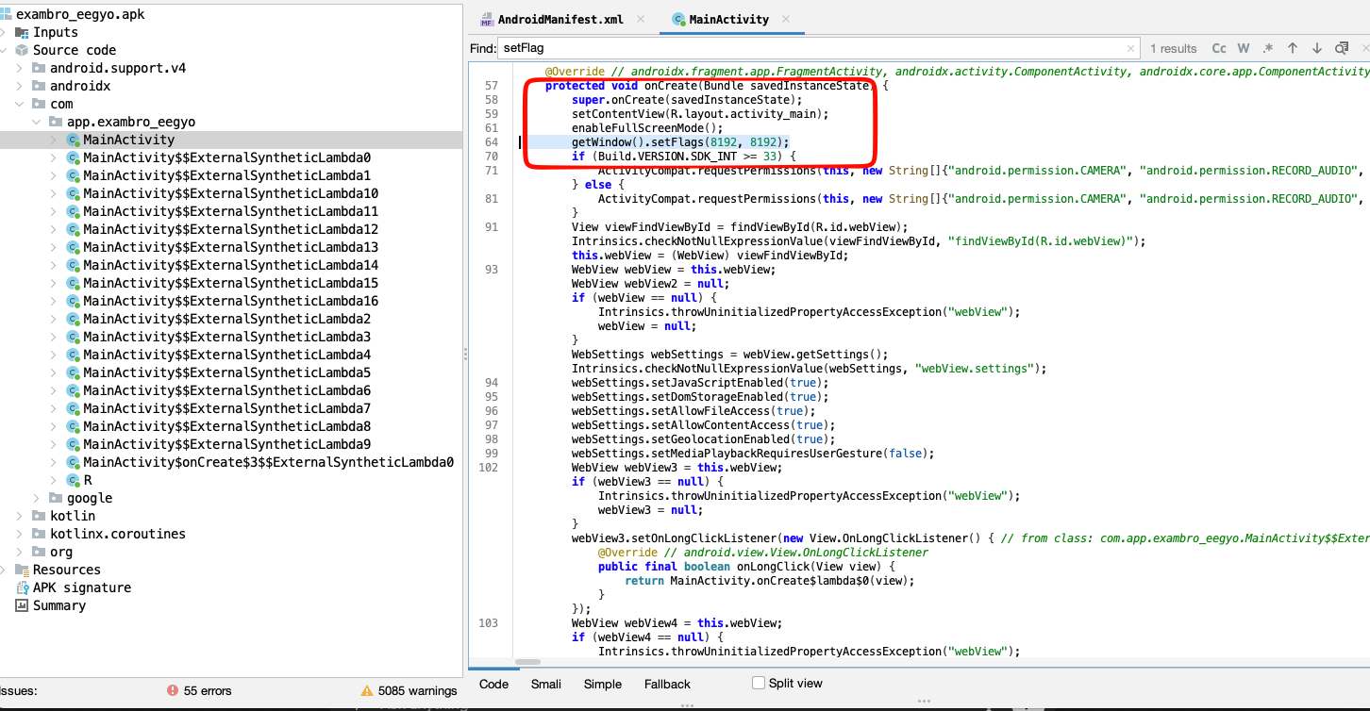This screenshot has width=1370, height=711.
Task: Toggle the Match Case (Cc) search option
Action: pyautogui.click(x=1219, y=48)
